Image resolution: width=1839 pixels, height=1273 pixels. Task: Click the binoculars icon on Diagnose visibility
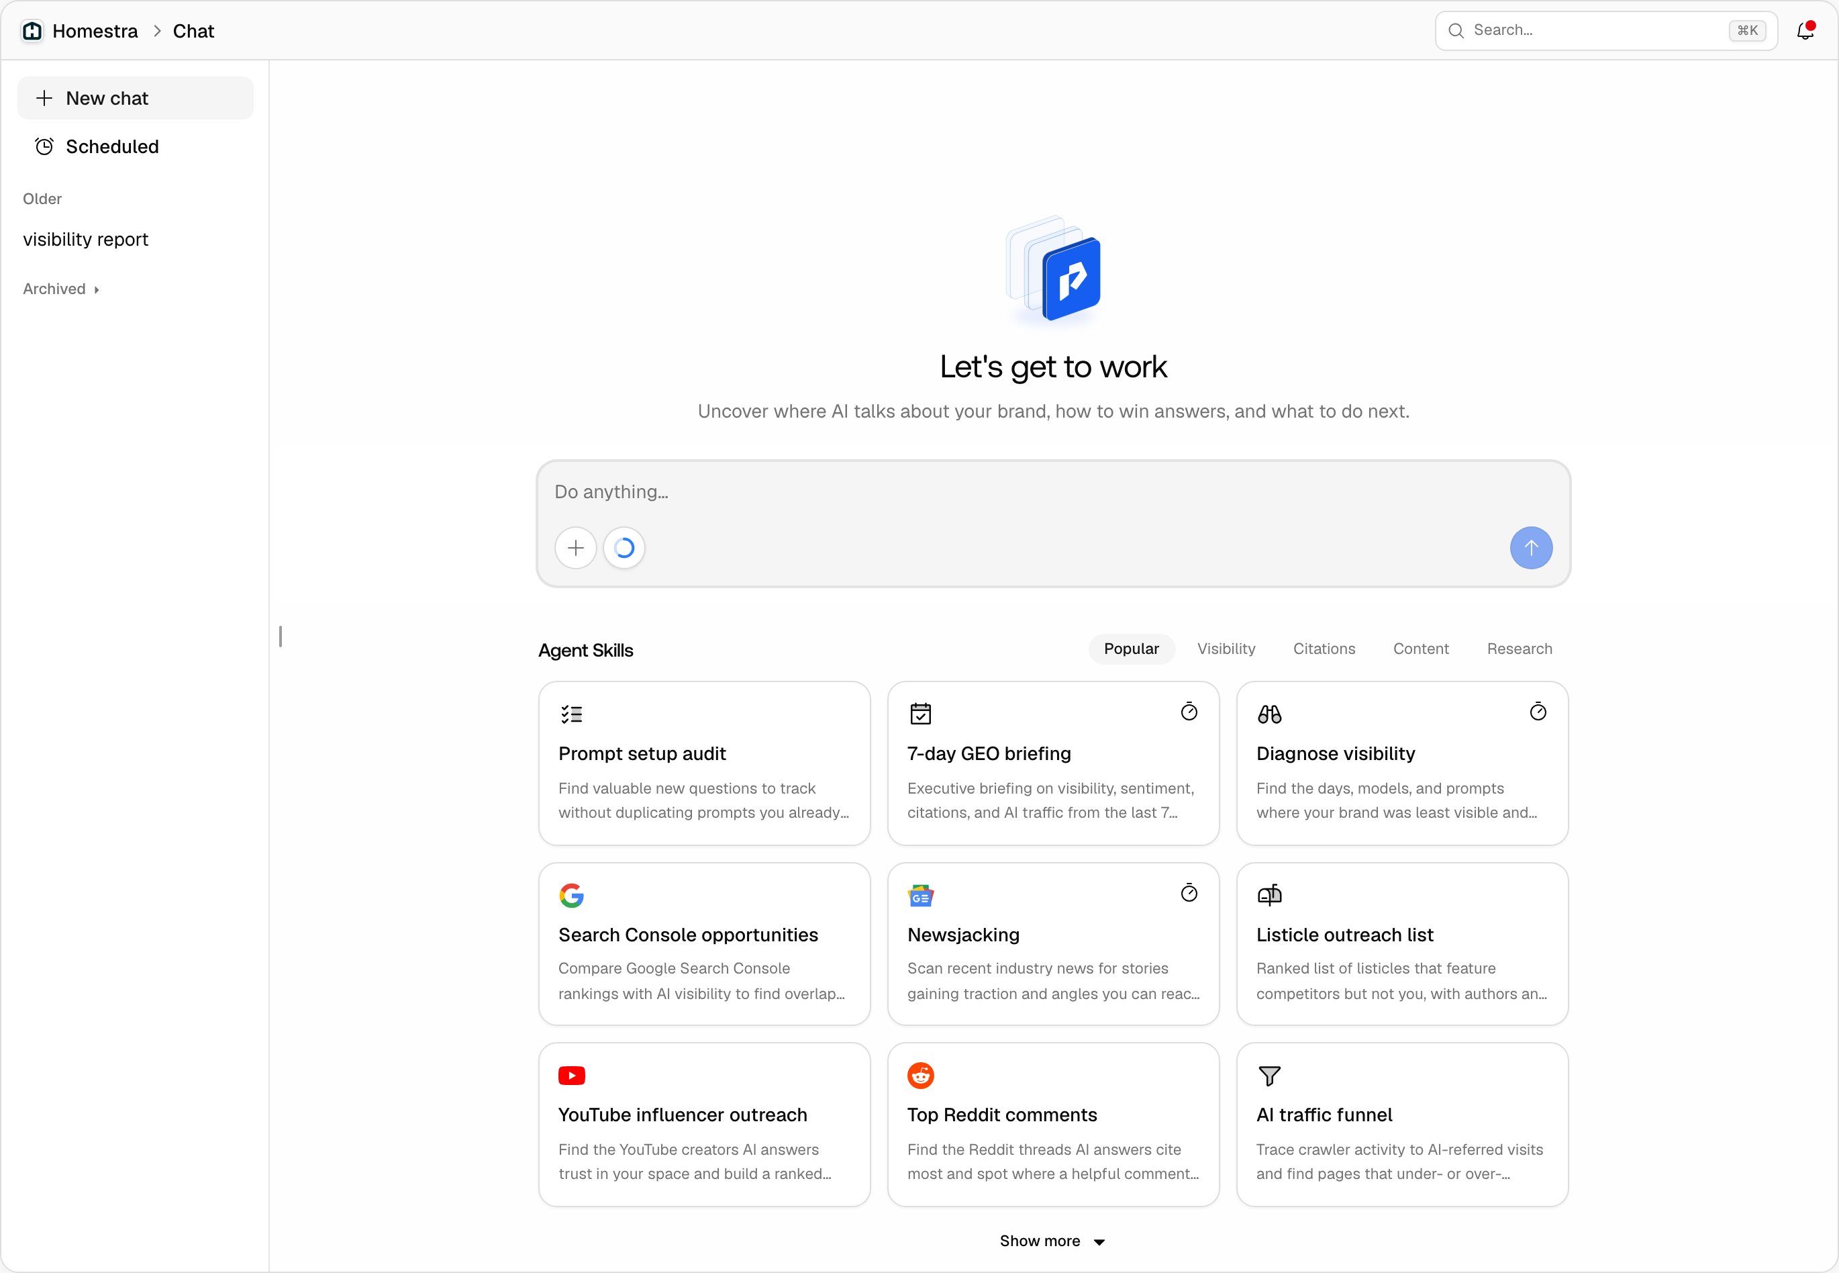(1269, 714)
